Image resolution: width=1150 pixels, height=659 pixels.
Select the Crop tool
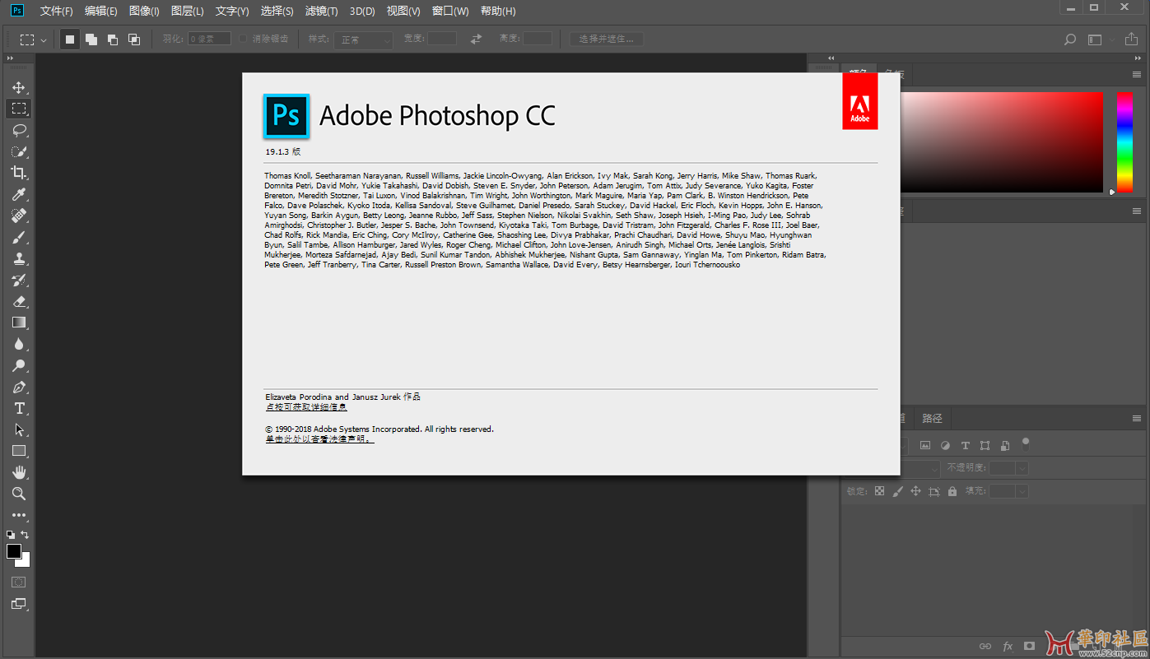[18, 173]
